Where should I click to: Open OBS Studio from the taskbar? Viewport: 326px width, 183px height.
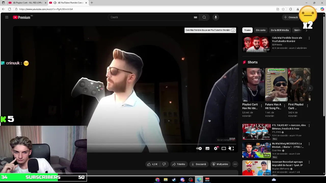(x=191, y=180)
